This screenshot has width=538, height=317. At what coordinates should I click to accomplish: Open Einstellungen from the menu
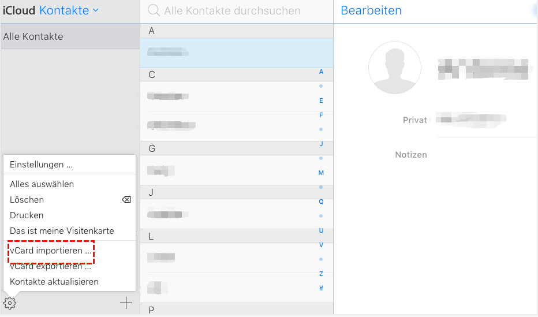click(x=41, y=165)
